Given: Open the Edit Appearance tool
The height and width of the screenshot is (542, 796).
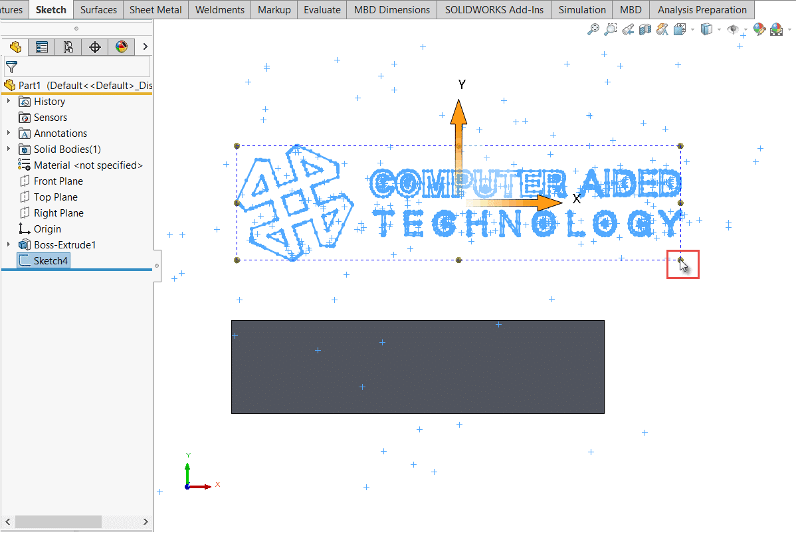Looking at the screenshot, I should pos(759,29).
